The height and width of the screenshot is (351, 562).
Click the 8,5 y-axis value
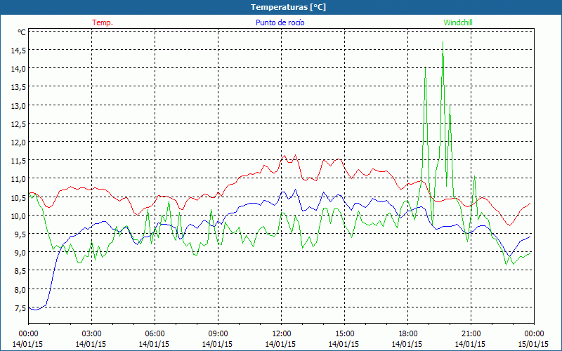20,272
